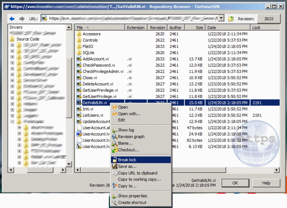This screenshot has width=287, height=208.
Task: Open the Accessors folder icon
Action: (79, 34)
